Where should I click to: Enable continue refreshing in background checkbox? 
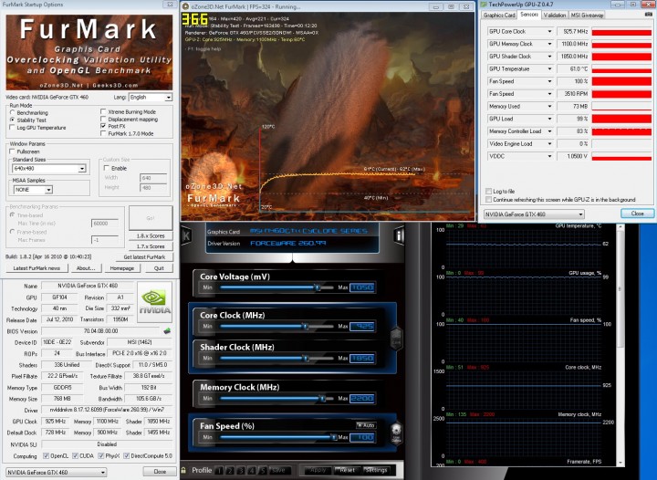[488, 199]
